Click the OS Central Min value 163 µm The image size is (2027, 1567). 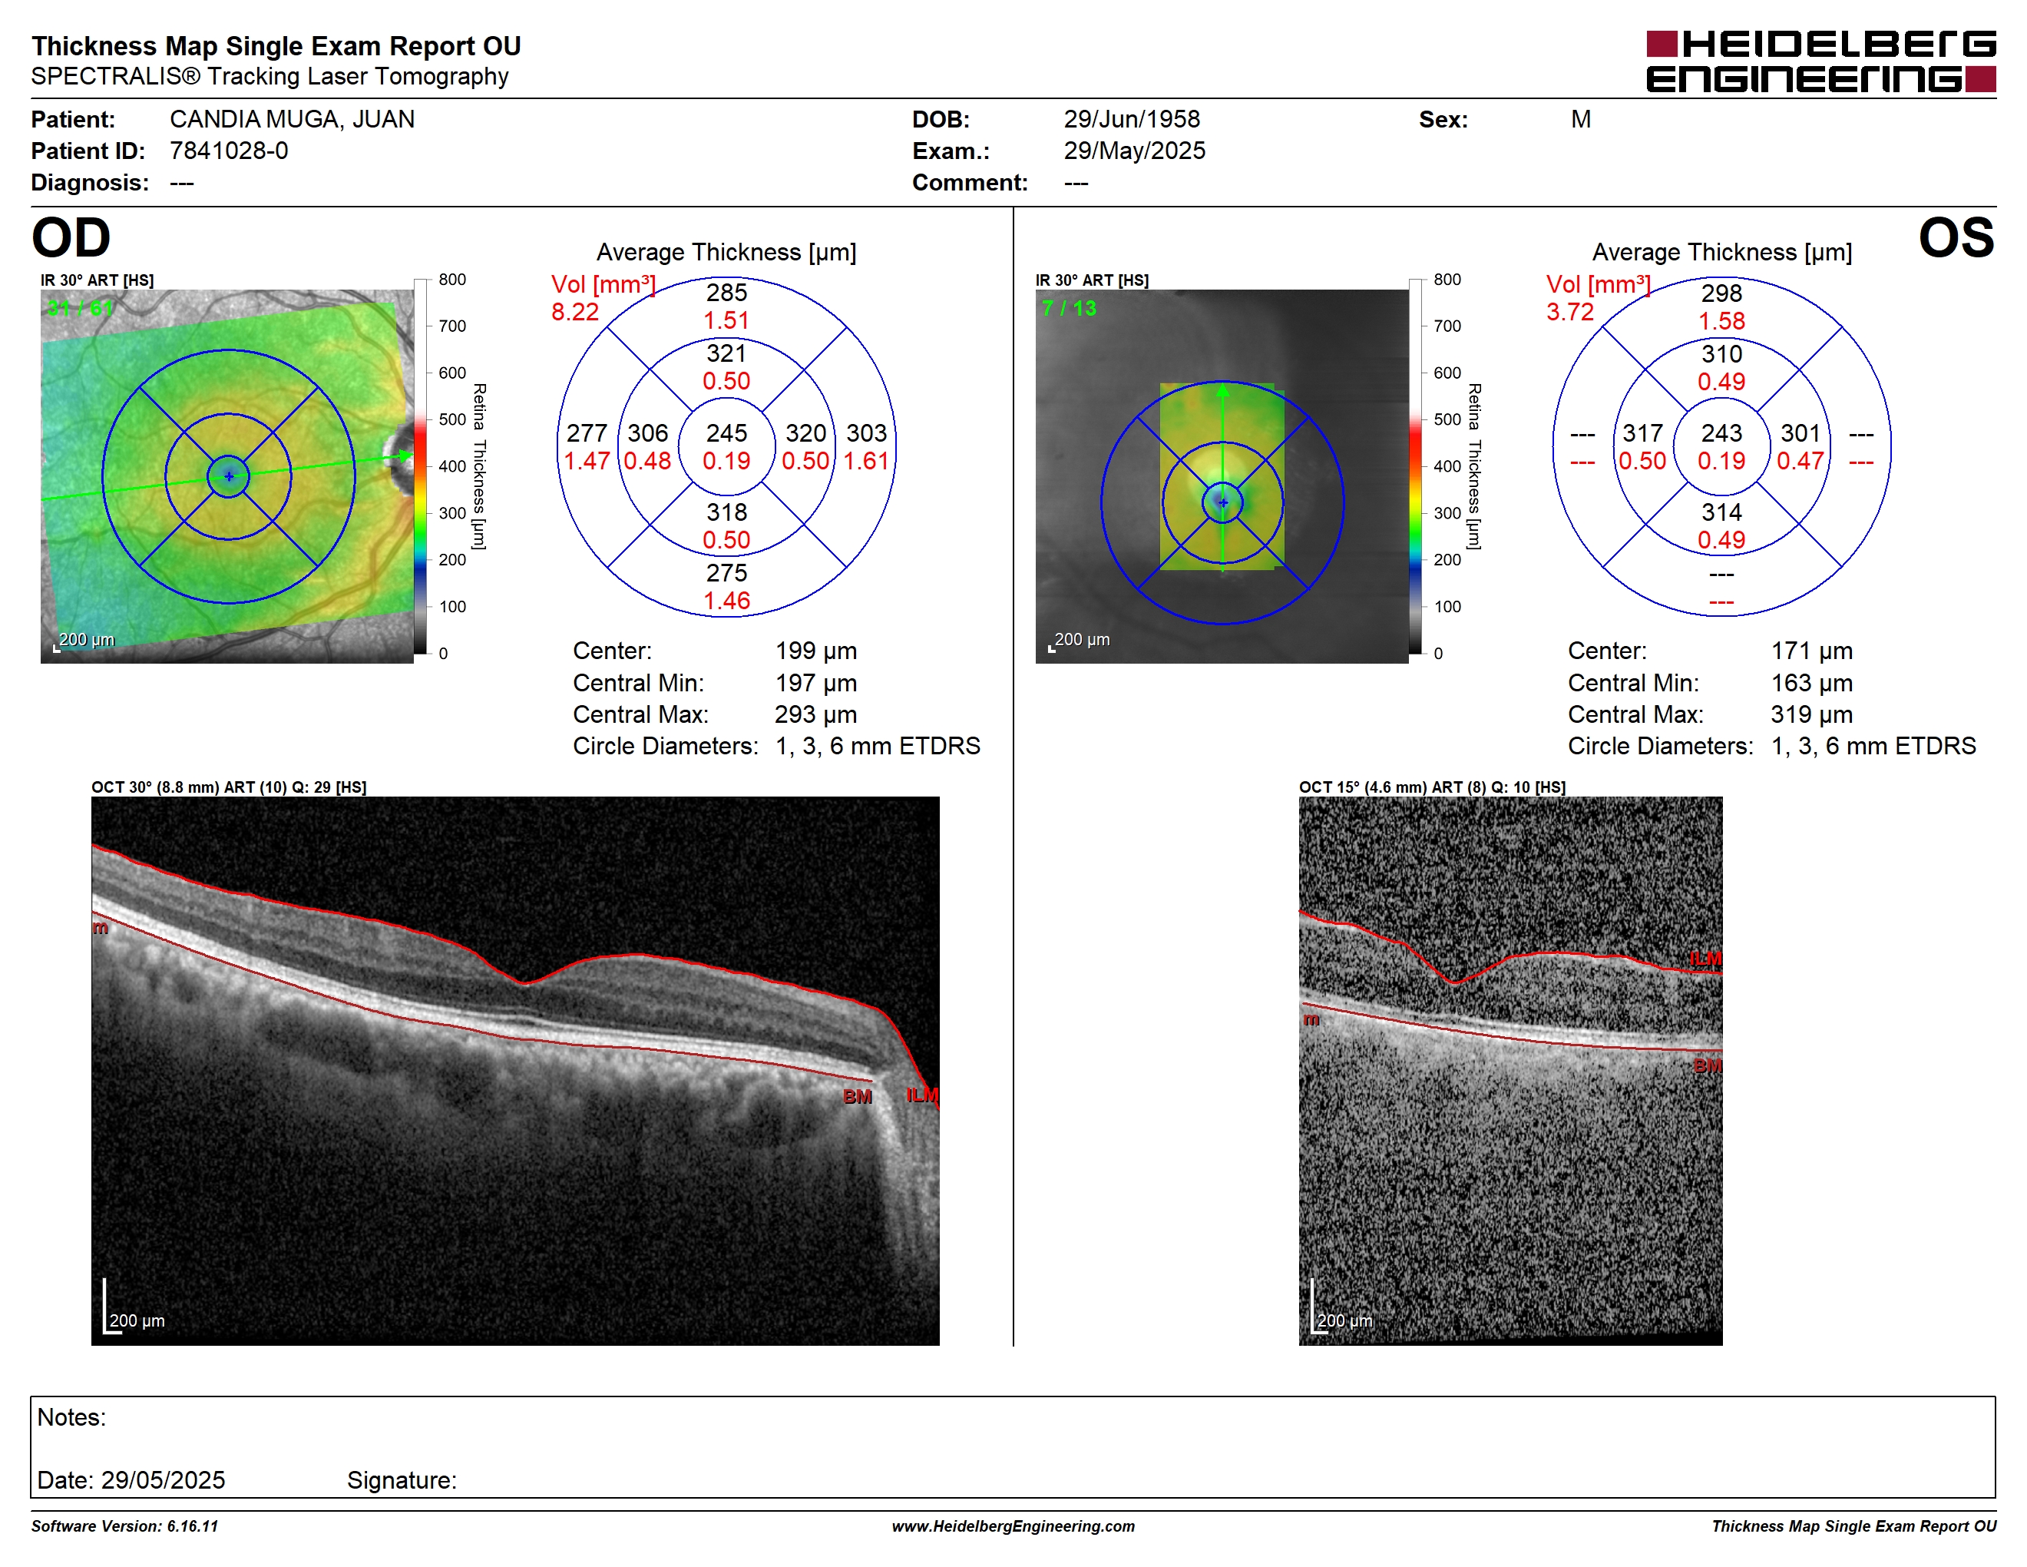pyautogui.click(x=1812, y=683)
